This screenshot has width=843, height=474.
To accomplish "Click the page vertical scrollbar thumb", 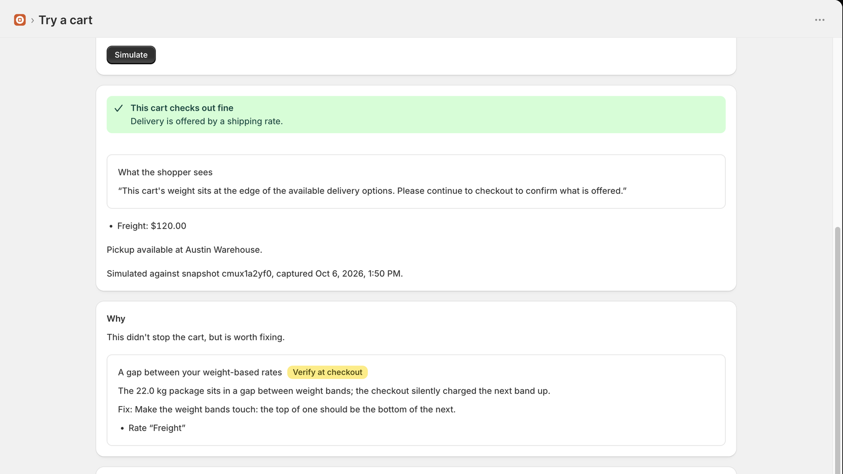I will [838, 350].
